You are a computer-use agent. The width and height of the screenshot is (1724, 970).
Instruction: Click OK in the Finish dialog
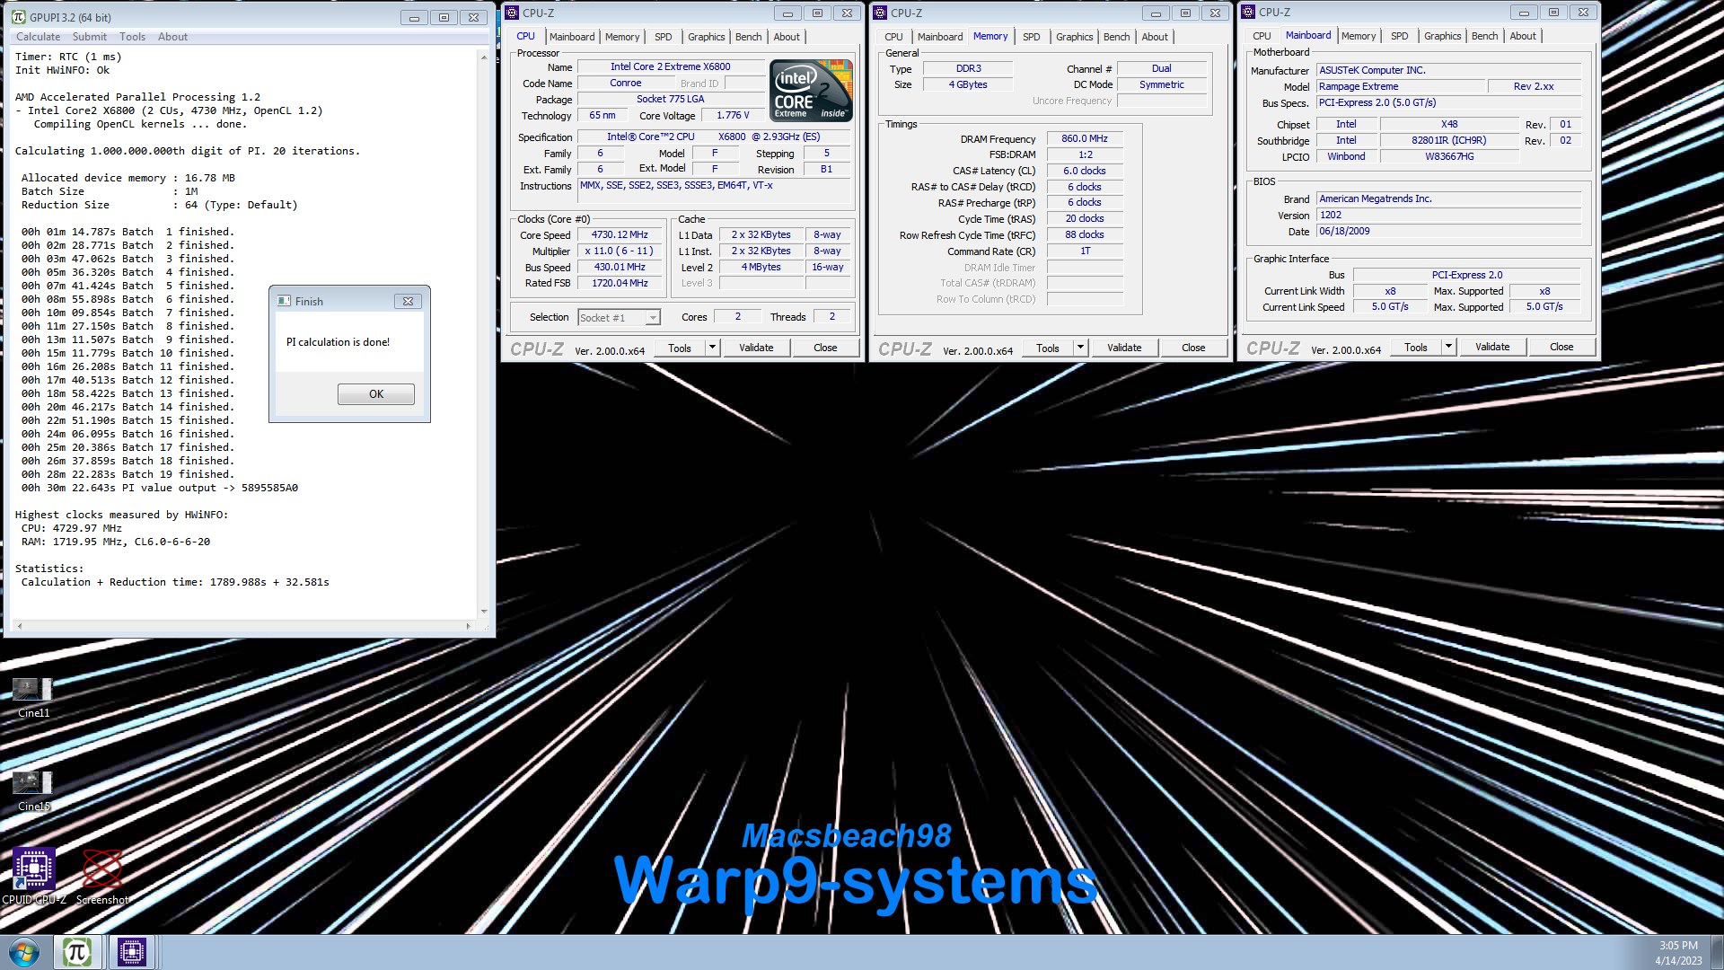376,394
